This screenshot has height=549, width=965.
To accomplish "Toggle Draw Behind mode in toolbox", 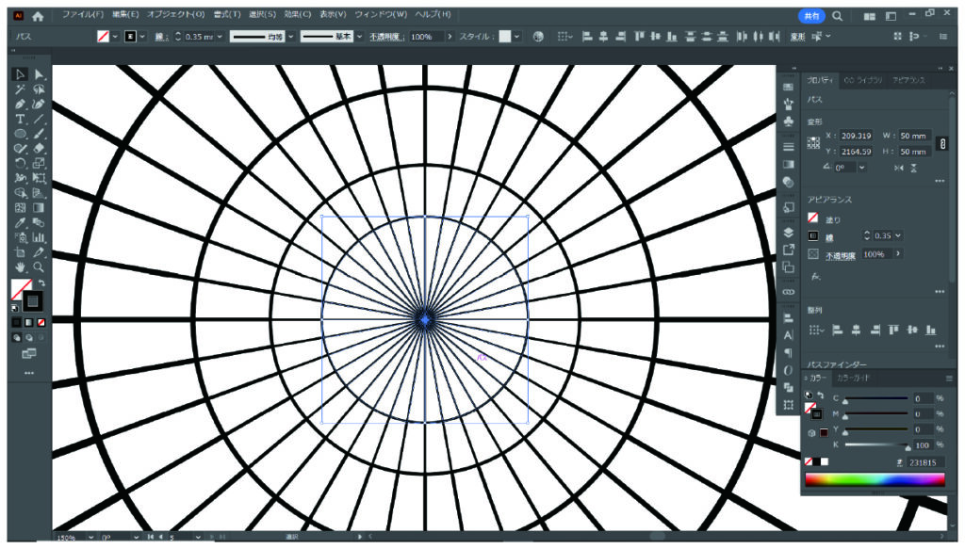I will pyautogui.click(x=29, y=337).
